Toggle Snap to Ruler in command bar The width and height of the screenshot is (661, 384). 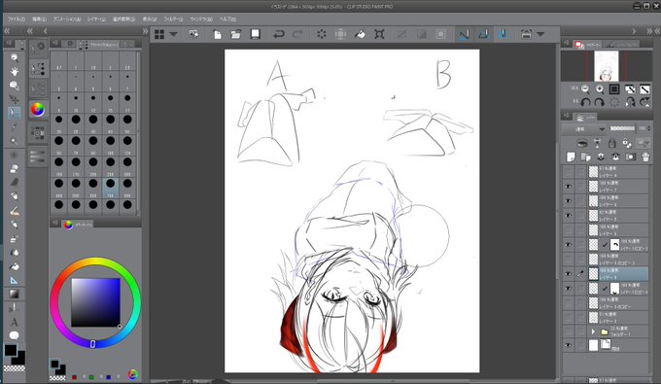click(x=464, y=35)
